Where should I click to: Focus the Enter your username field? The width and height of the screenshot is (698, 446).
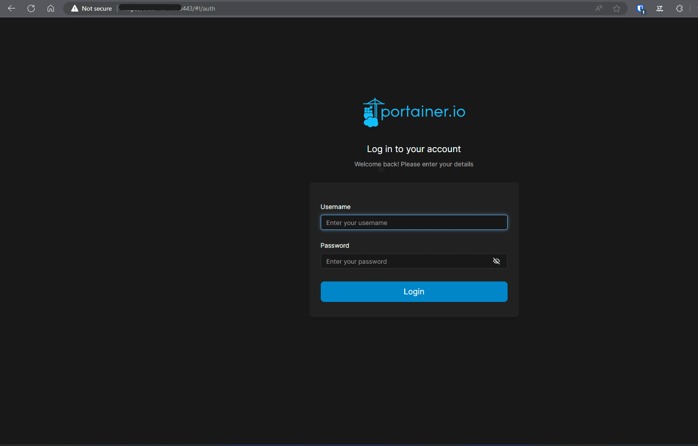click(x=414, y=222)
